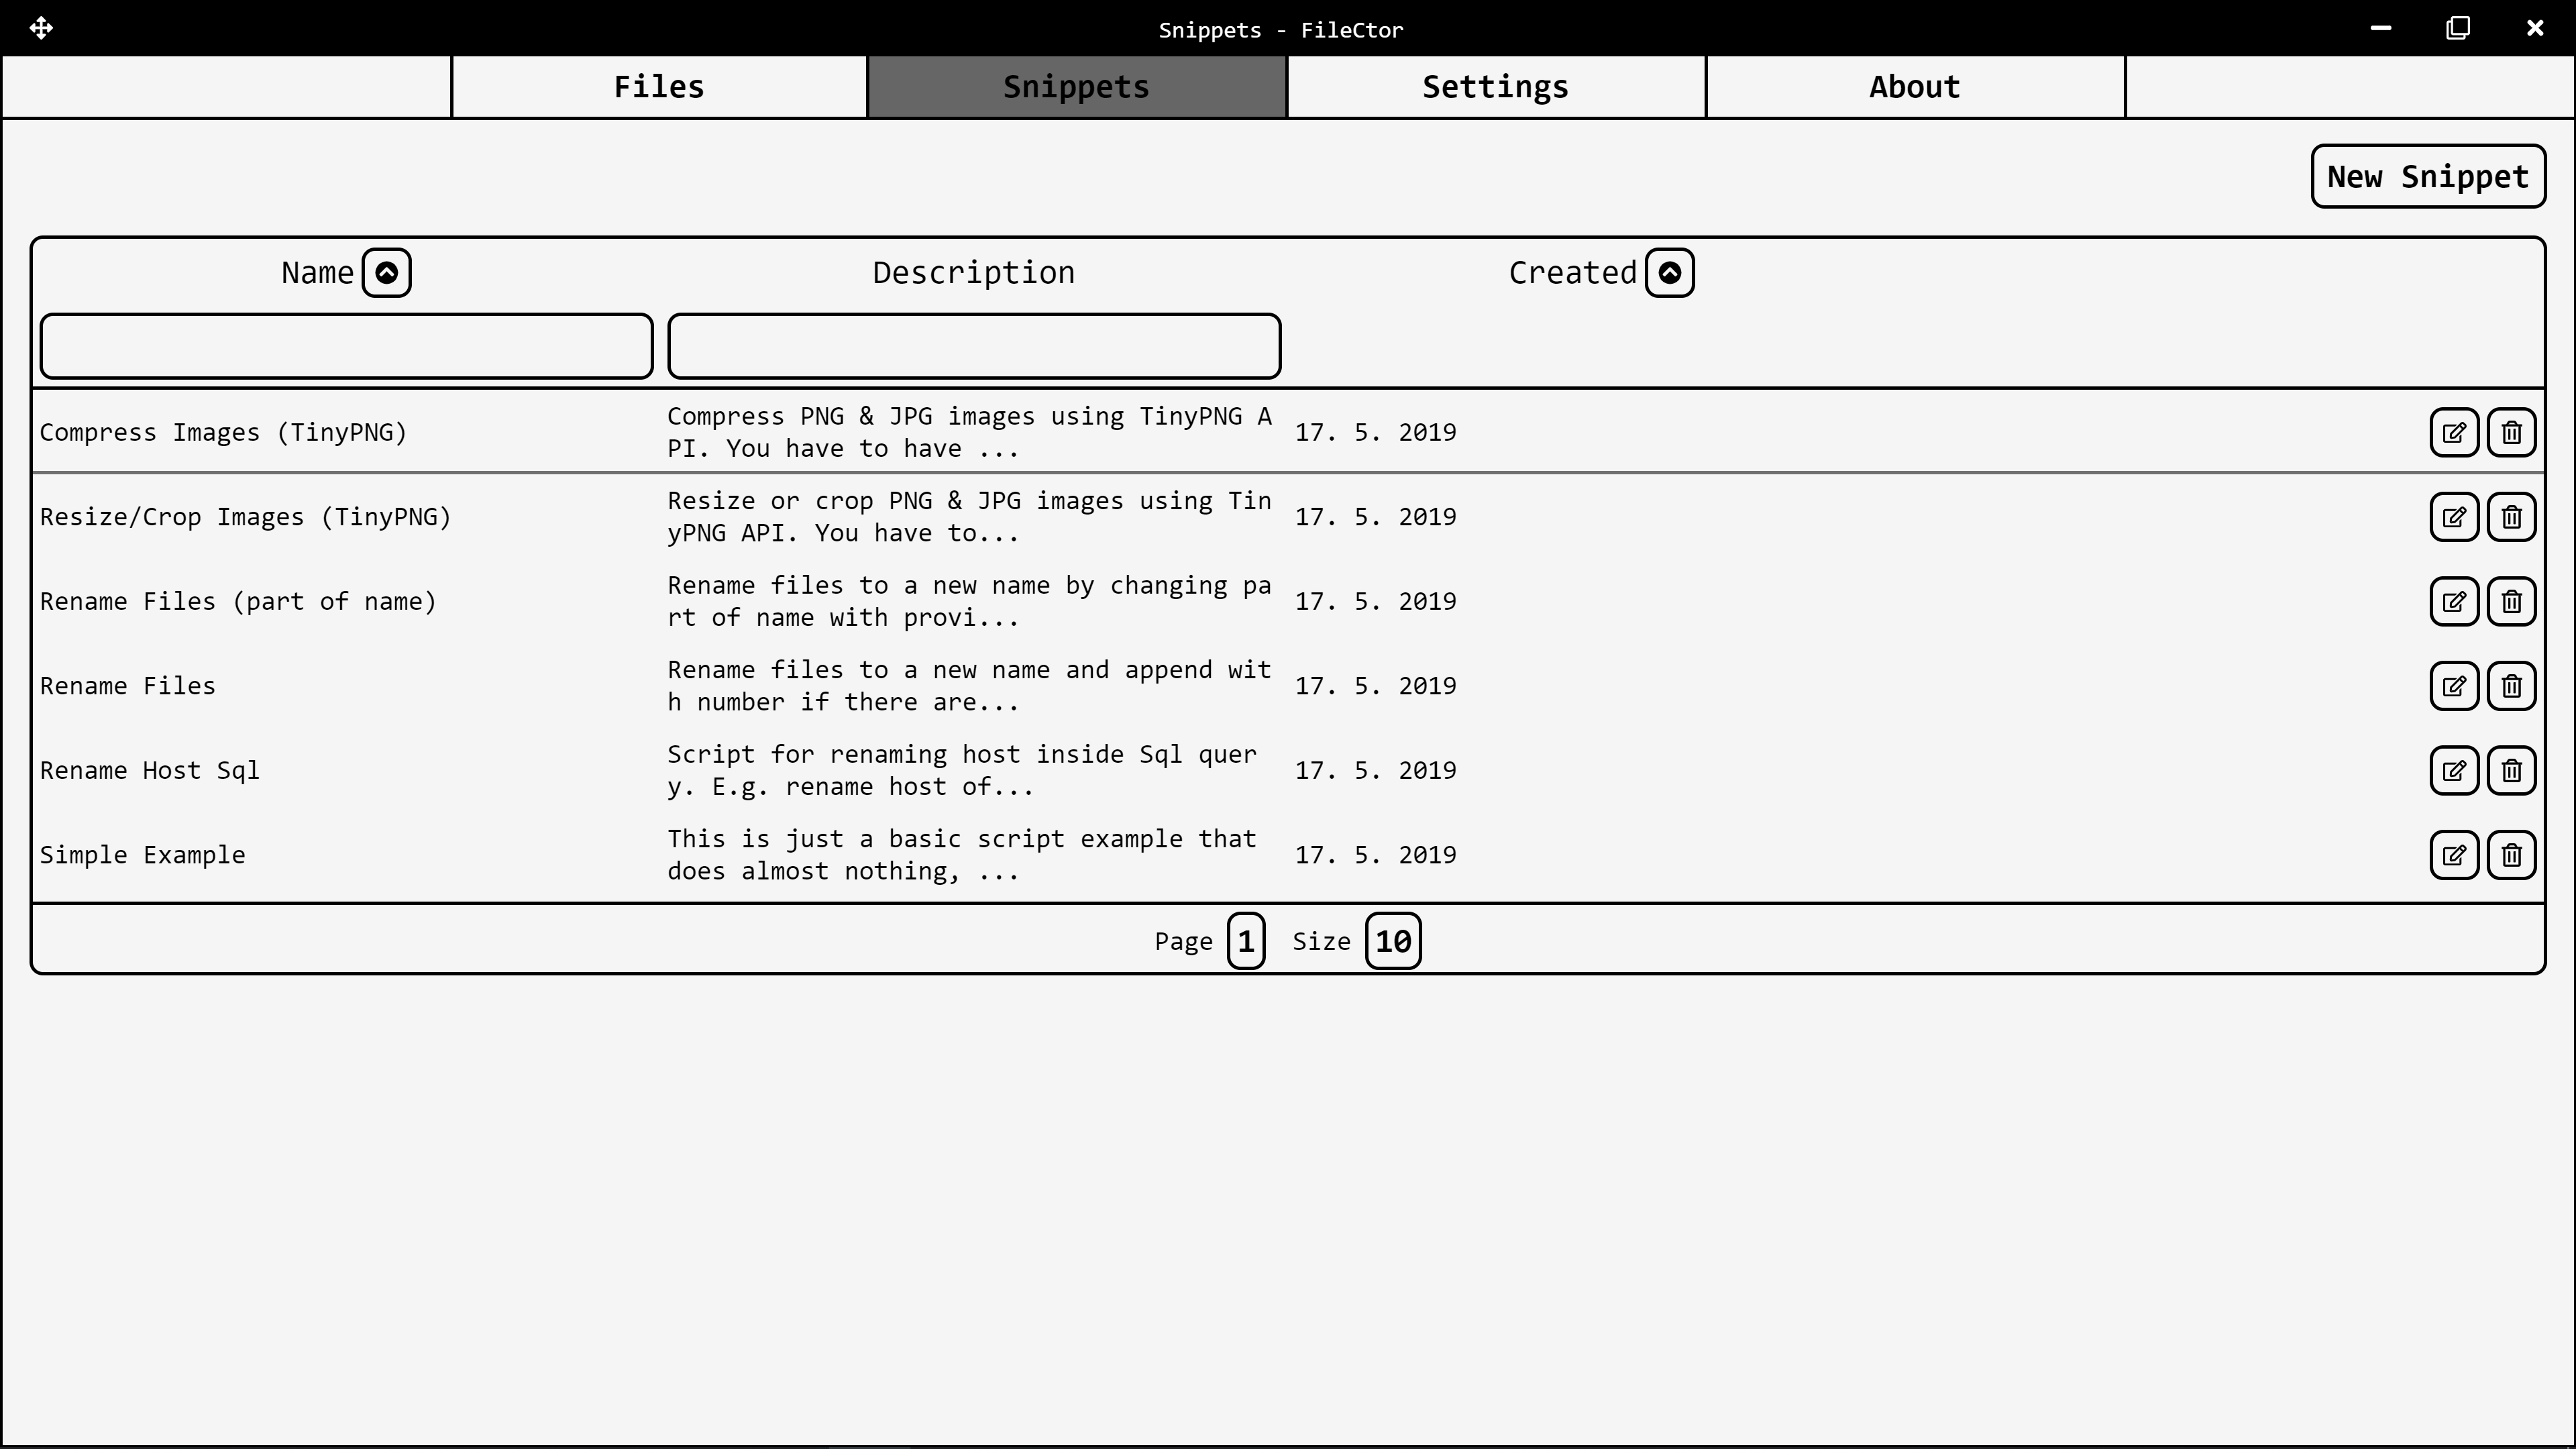2576x1449 pixels.
Task: Go to the About tab
Action: click(x=1914, y=87)
